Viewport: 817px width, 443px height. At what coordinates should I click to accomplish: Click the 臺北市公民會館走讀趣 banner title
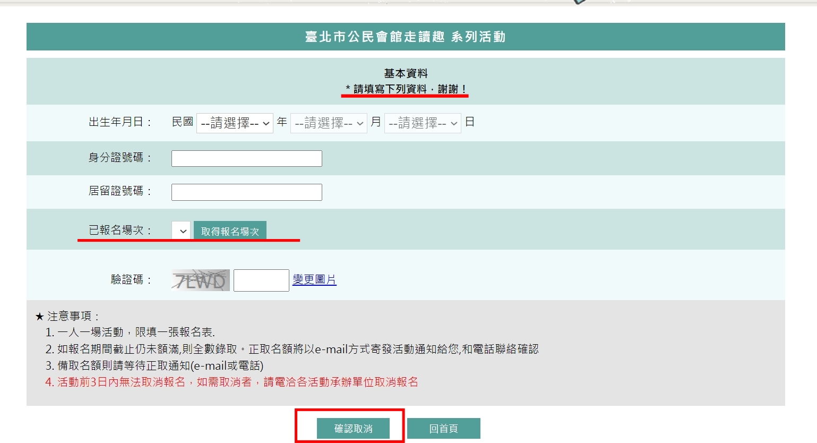point(406,37)
